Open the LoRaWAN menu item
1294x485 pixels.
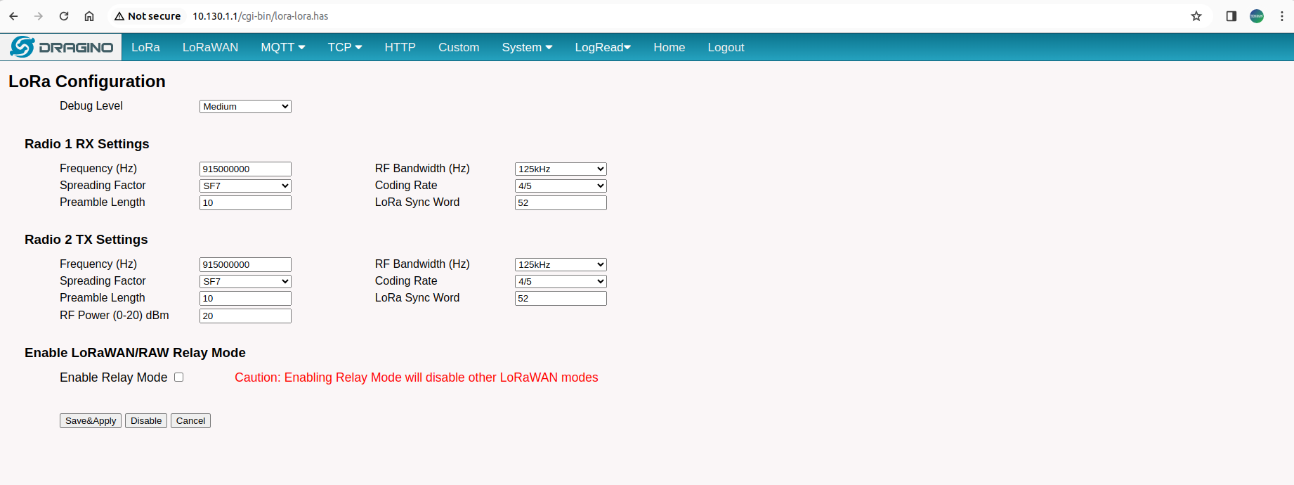click(210, 47)
